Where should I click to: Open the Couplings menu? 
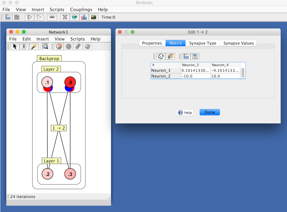point(81,9)
